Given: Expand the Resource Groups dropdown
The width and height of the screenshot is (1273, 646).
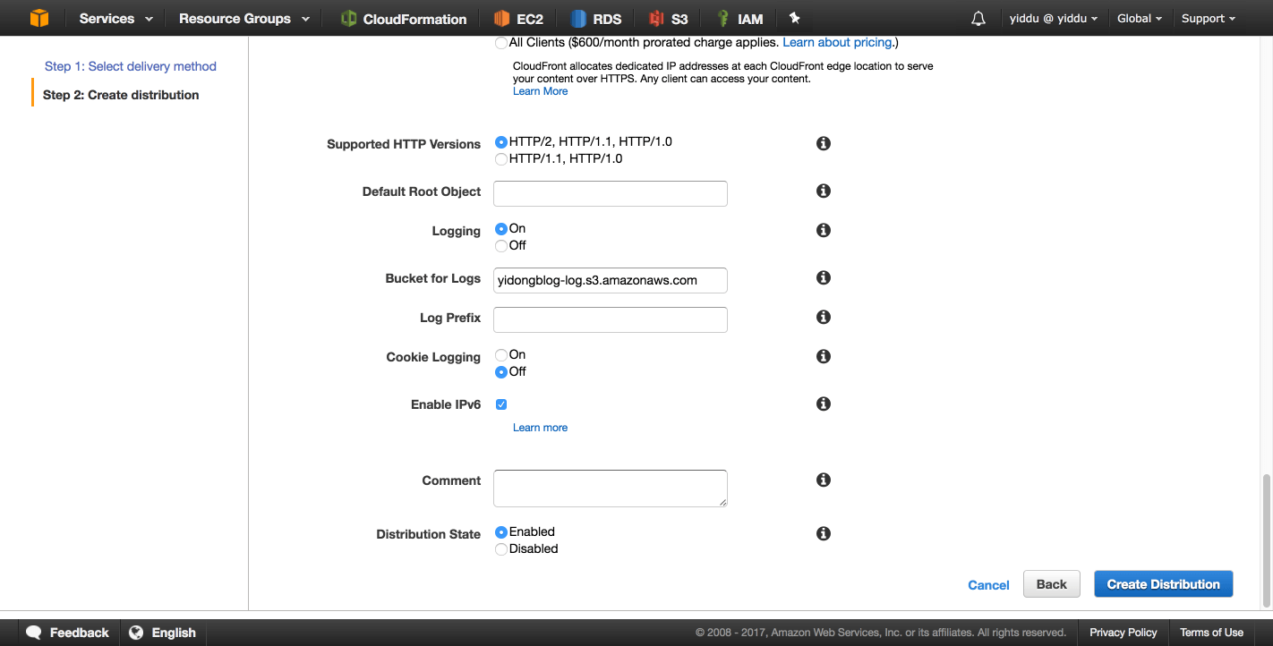Looking at the screenshot, I should (x=244, y=18).
